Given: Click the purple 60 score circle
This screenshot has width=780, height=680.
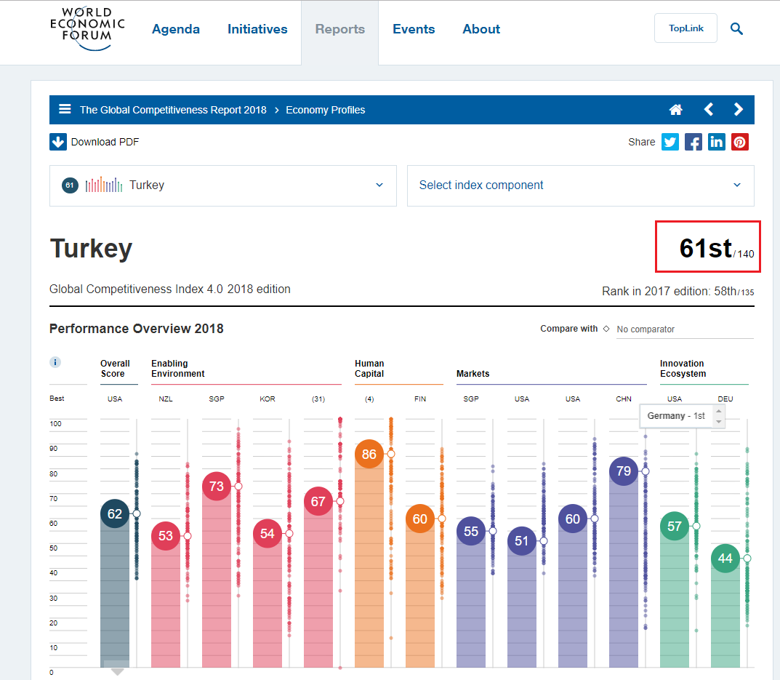Looking at the screenshot, I should (573, 519).
